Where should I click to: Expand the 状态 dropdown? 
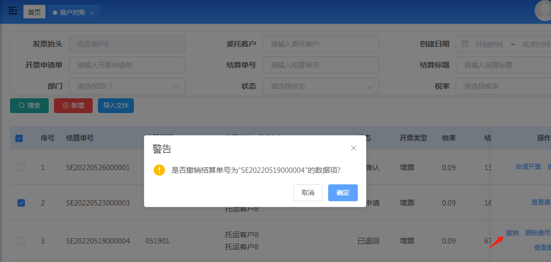(320, 86)
